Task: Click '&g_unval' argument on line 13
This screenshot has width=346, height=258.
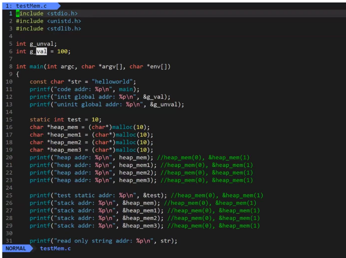Action: tap(164, 104)
